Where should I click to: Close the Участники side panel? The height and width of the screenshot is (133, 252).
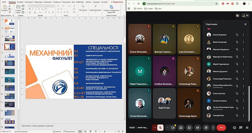click(x=245, y=24)
